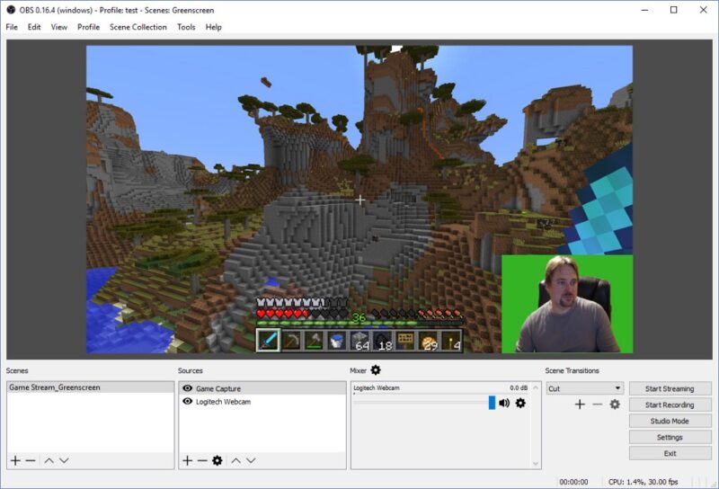The width and height of the screenshot is (719, 489).
Task: Click Start Streaming button
Action: point(670,388)
